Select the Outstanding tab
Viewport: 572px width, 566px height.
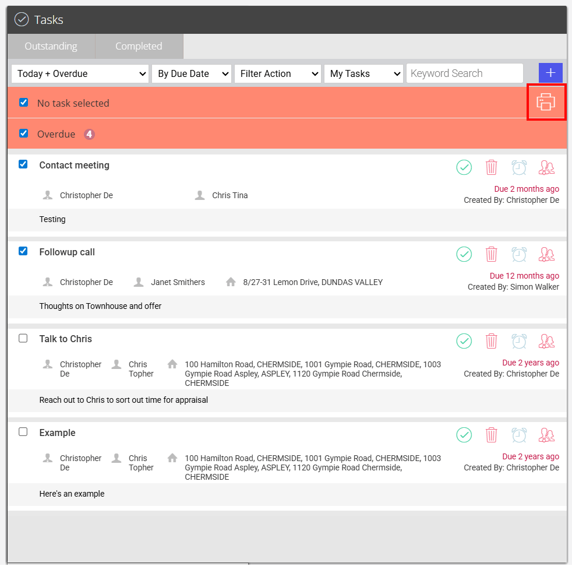coord(51,47)
